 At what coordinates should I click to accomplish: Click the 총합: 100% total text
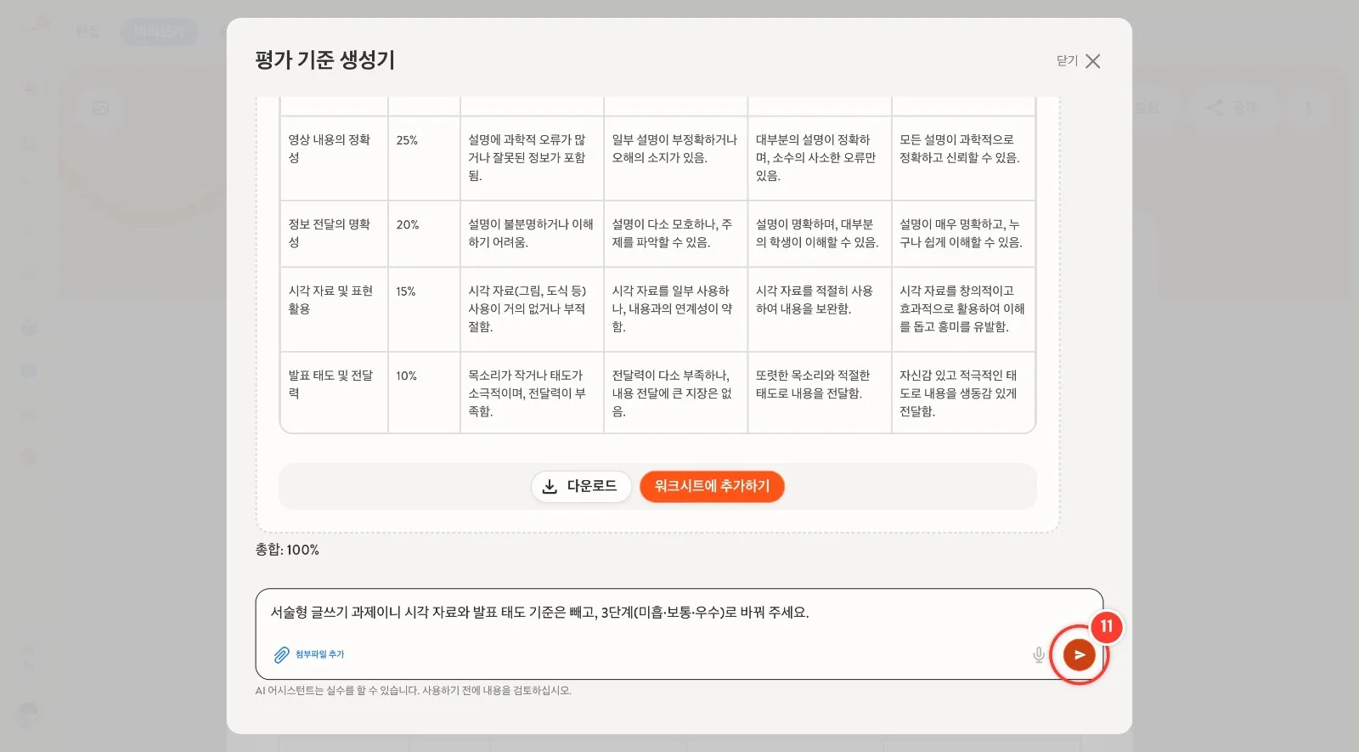pos(287,550)
